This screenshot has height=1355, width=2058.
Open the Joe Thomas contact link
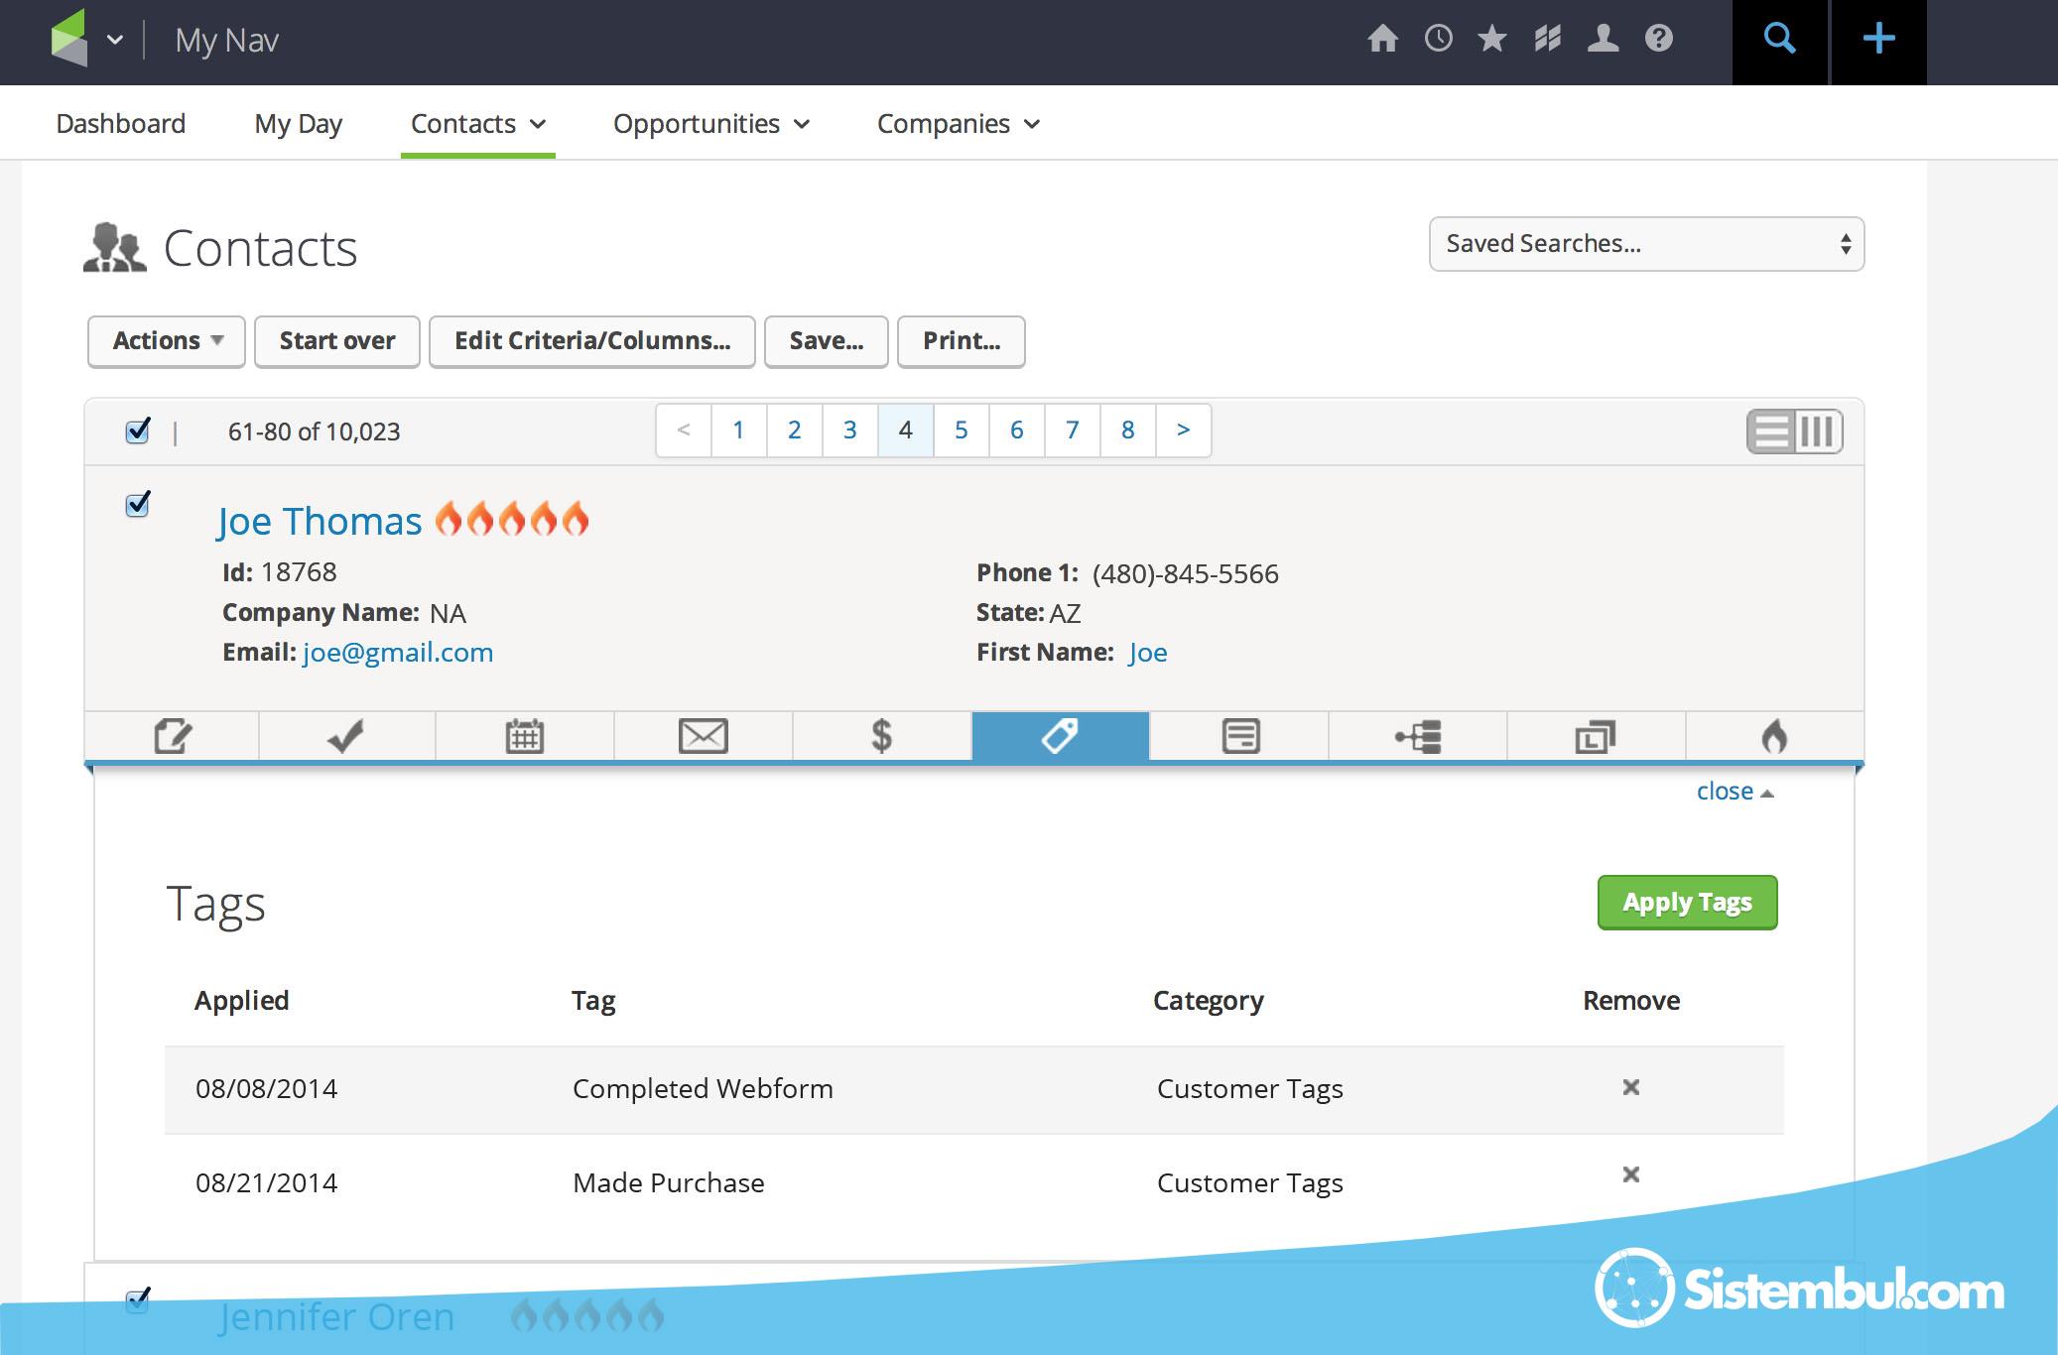click(320, 521)
